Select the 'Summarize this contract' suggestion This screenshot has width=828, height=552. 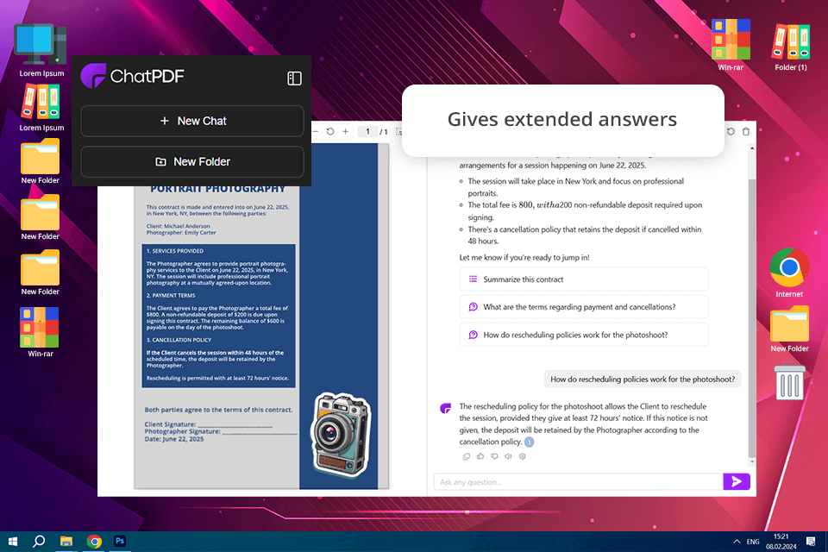(x=584, y=279)
